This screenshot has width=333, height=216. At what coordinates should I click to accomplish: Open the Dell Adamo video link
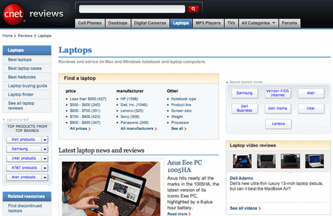tap(241, 178)
